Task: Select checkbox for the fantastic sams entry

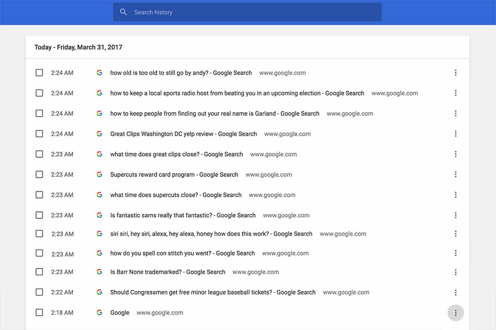Action: (39, 215)
